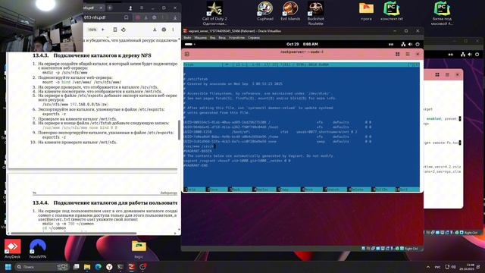Viewport: 485px width, 273px height.
Task: Click 'exportfs -r' under step 6
Action: [x=54, y=114]
